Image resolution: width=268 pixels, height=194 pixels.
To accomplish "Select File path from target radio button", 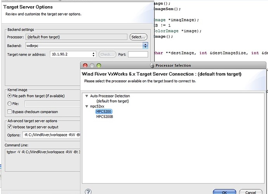I will [x=10, y=96].
